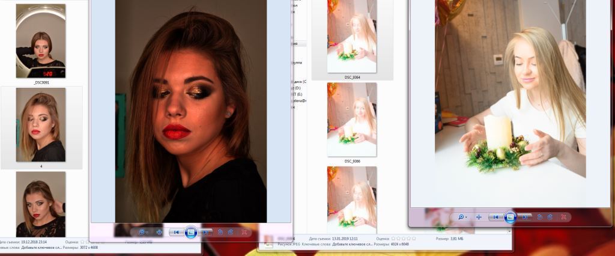Image resolution: width=615 pixels, height=256 pixels.
Task: Open zoom control in the brunette portrait viewer
Action: [x=143, y=232]
